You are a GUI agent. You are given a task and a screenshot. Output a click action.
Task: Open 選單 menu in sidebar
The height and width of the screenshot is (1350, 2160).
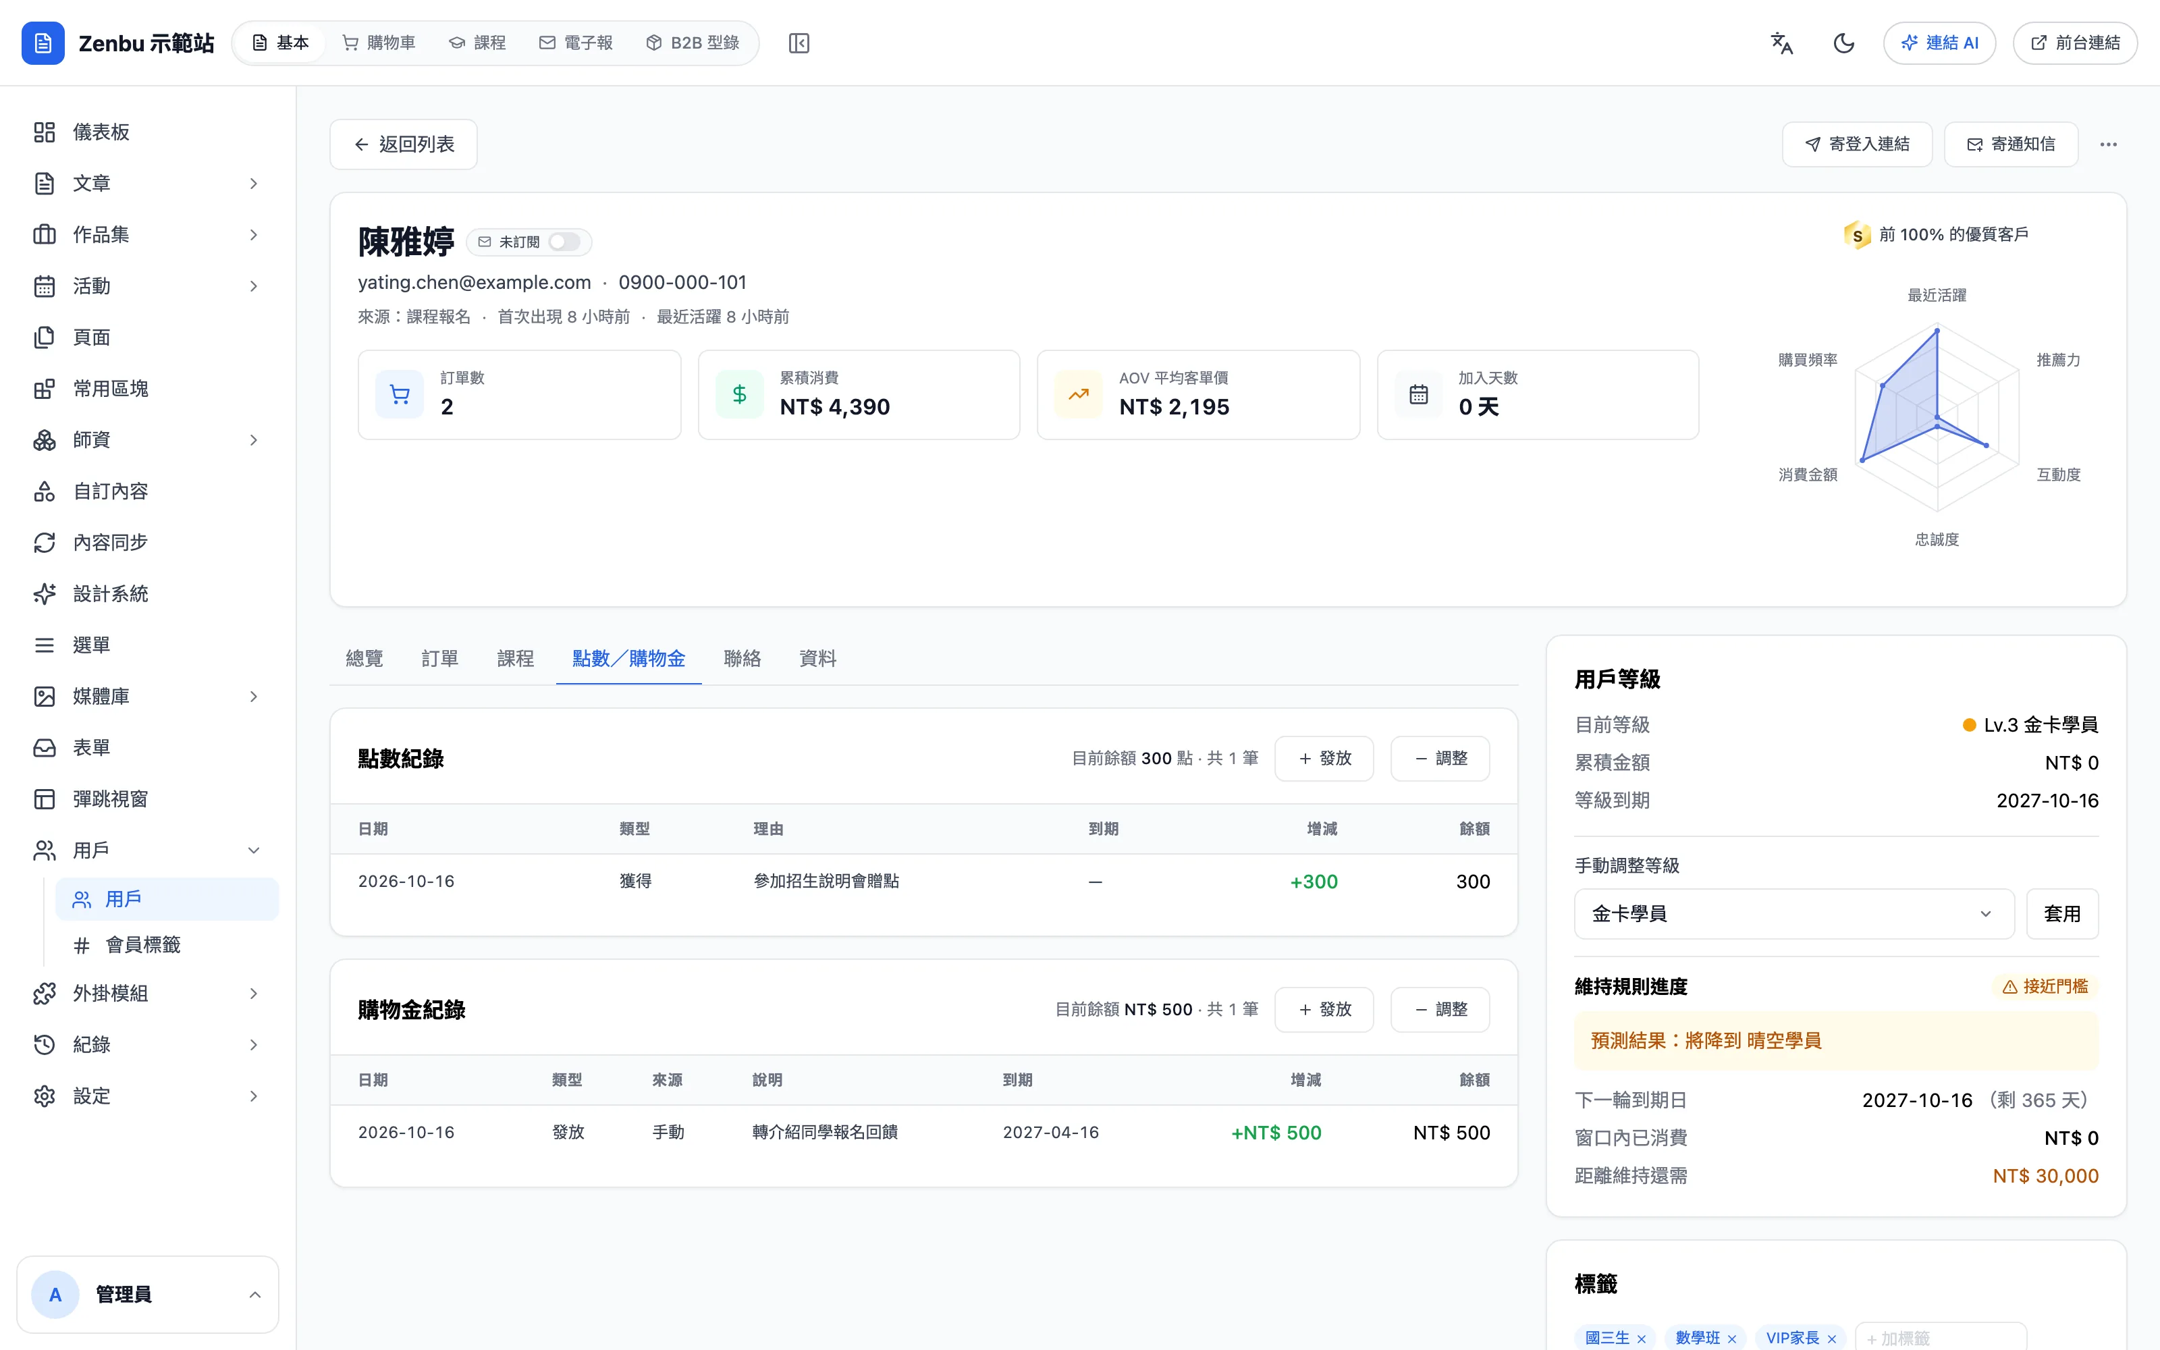point(147,645)
